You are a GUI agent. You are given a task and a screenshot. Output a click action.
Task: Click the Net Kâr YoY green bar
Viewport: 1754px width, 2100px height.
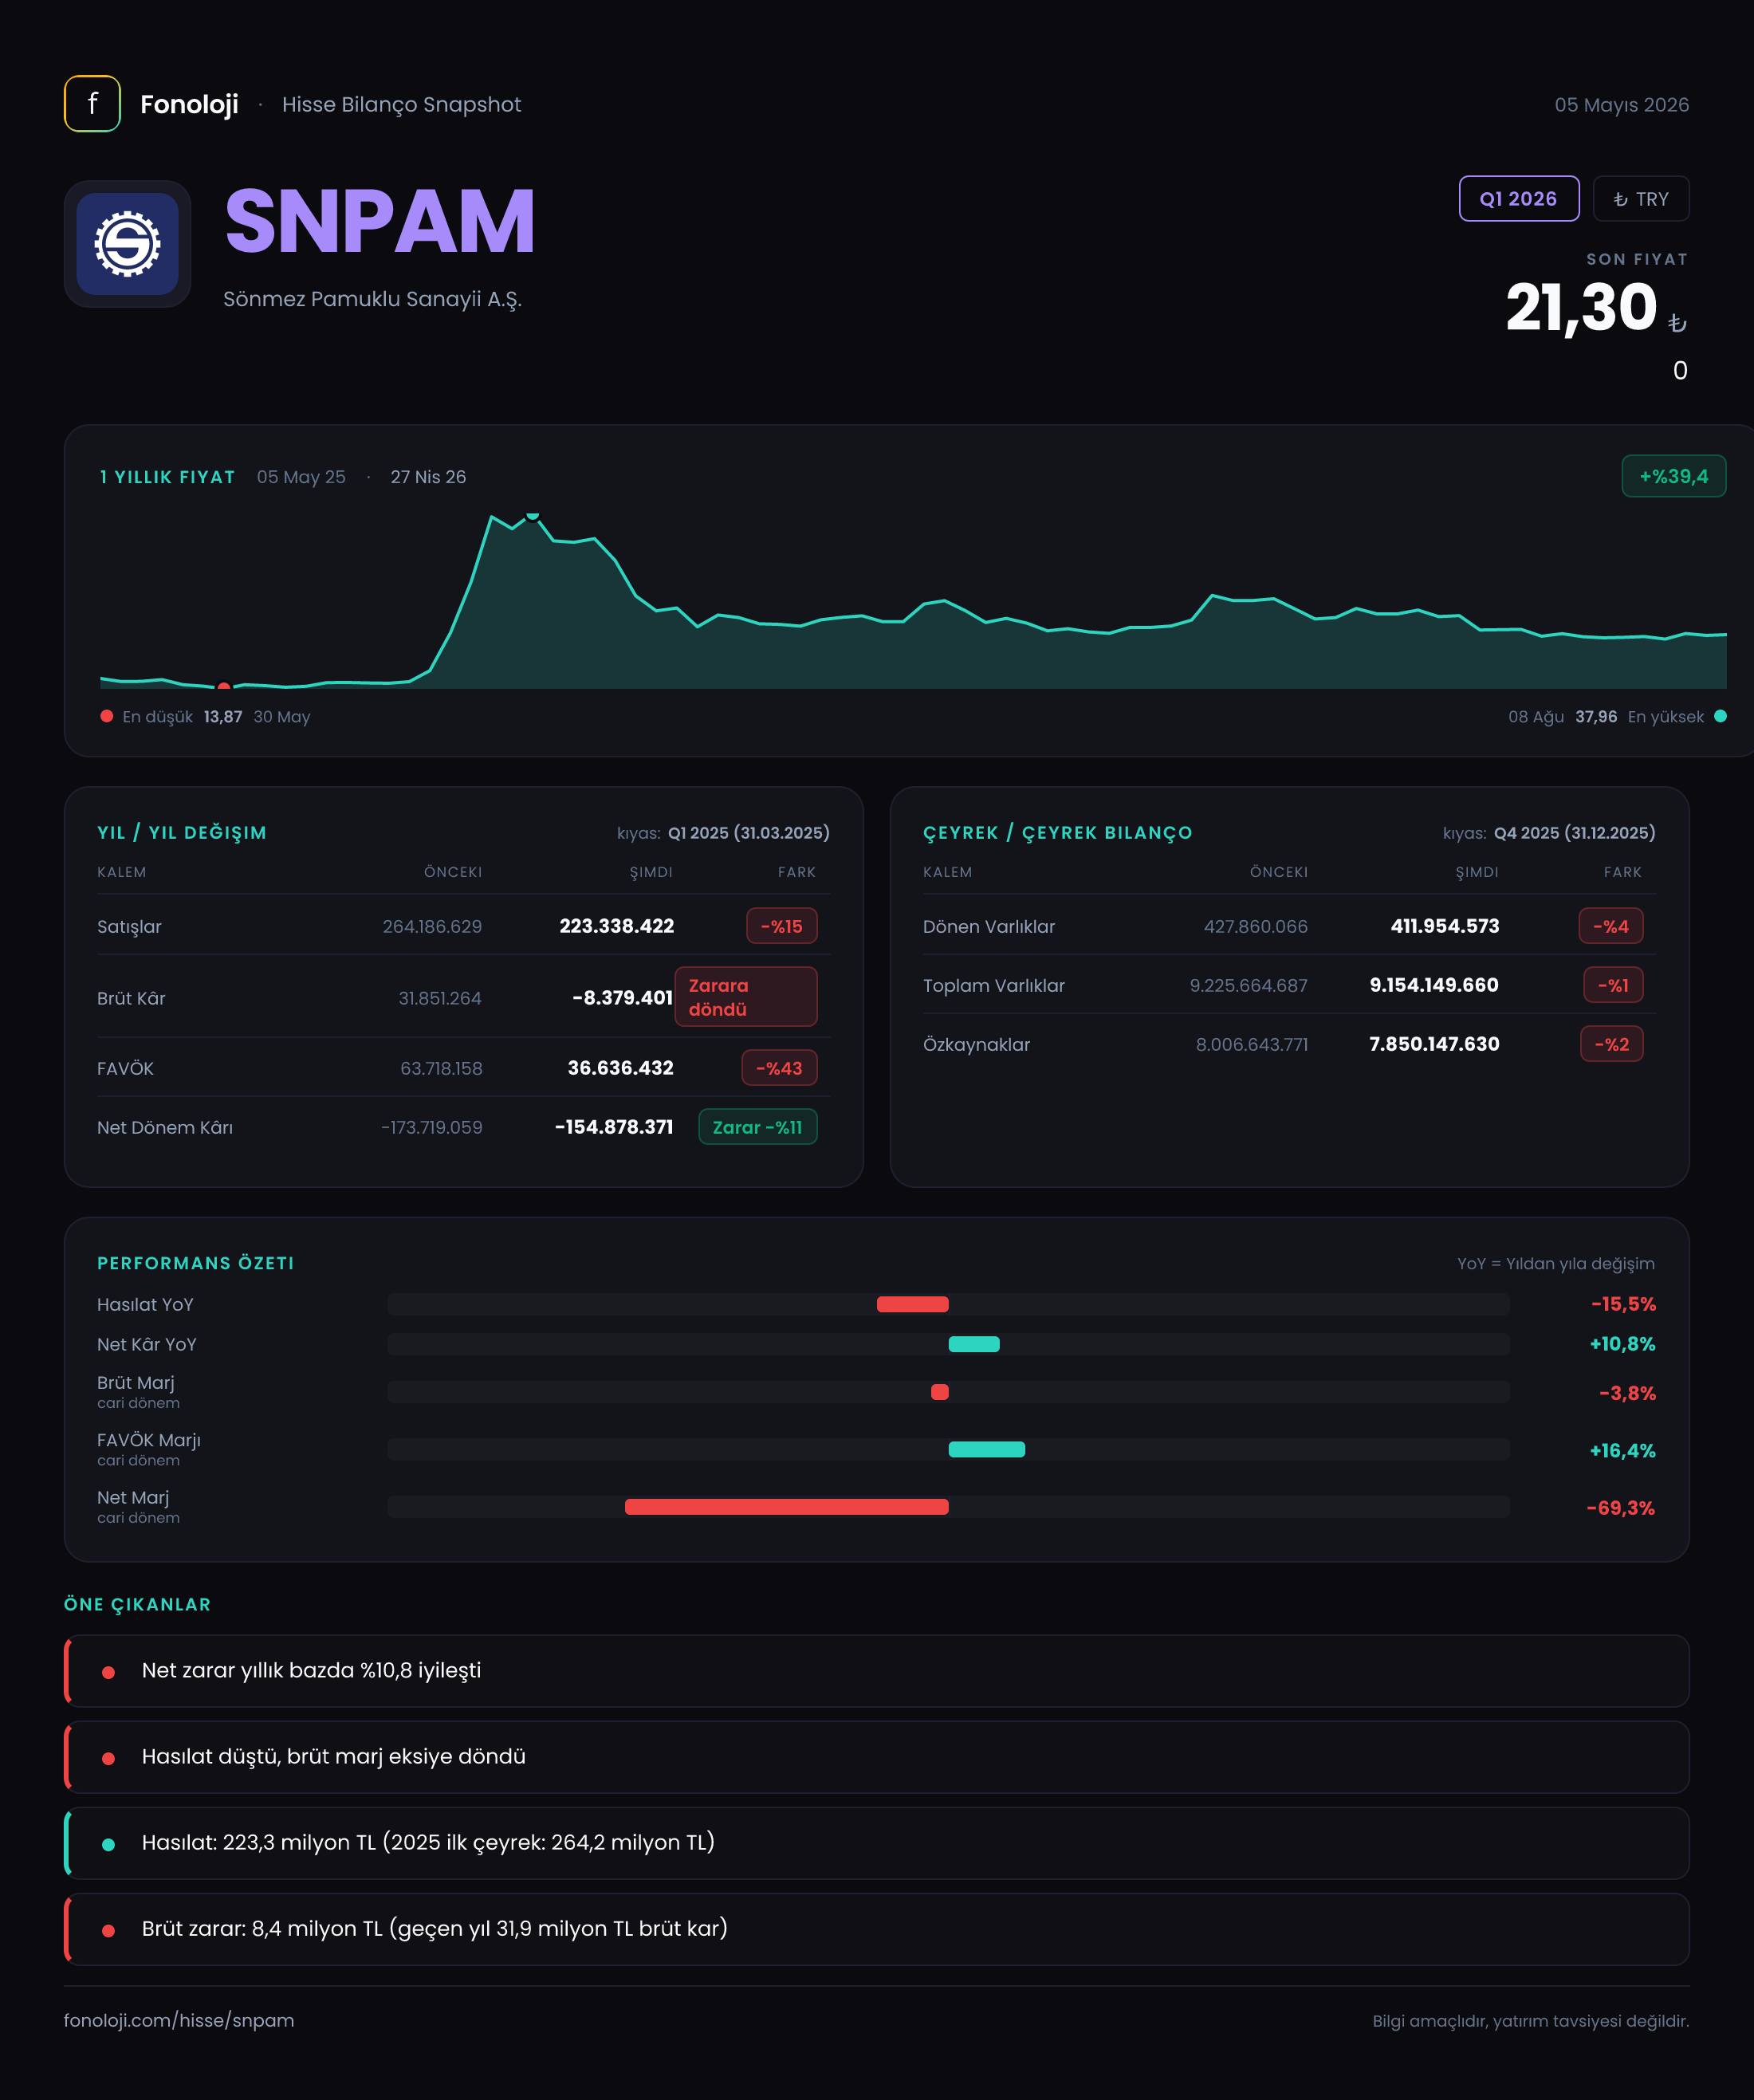click(x=973, y=1344)
